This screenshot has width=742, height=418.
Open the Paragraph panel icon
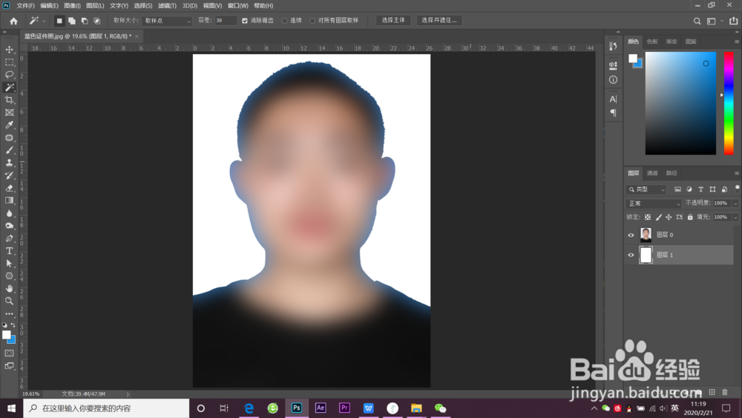pos(613,113)
